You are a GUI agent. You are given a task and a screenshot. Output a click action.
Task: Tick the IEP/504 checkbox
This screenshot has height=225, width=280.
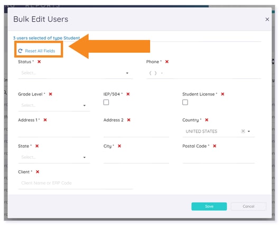[x=106, y=102]
